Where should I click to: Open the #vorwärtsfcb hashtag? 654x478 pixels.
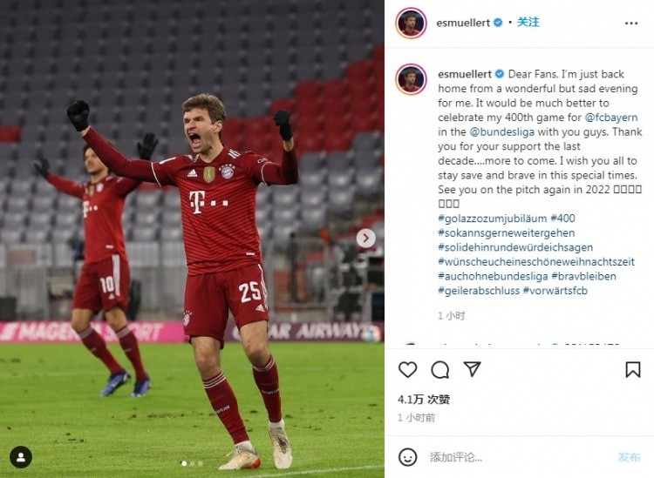555,291
